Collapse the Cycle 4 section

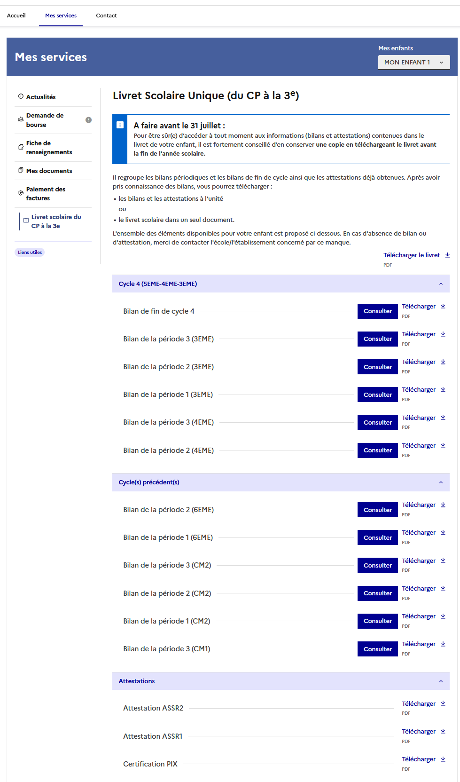click(441, 284)
